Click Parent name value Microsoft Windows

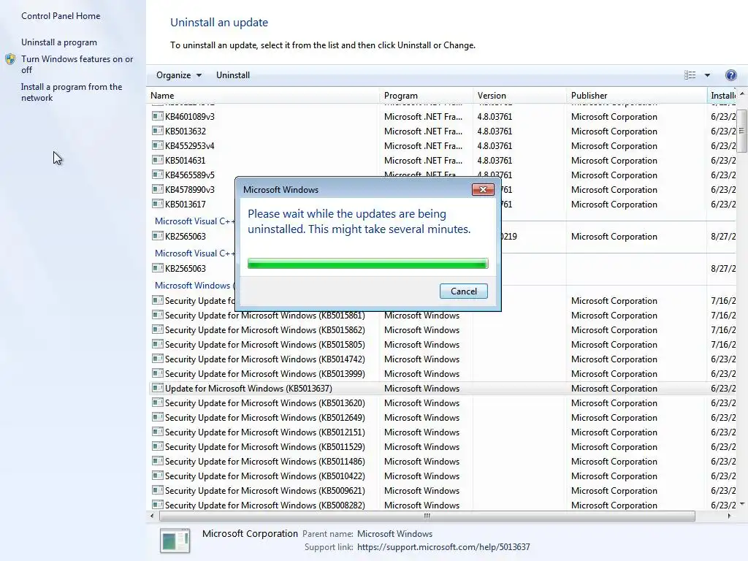[x=394, y=534]
